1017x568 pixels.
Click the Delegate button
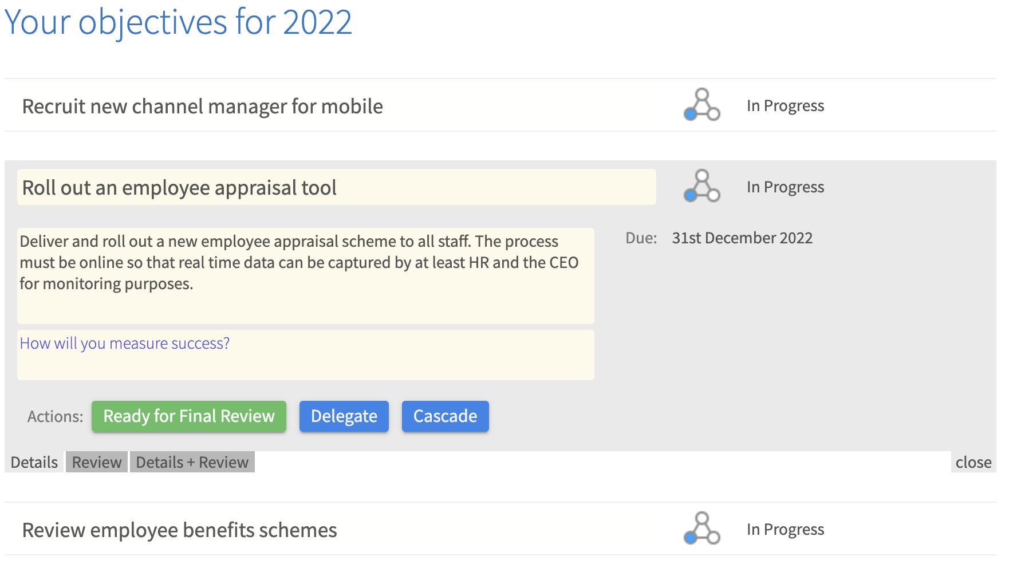pos(344,416)
